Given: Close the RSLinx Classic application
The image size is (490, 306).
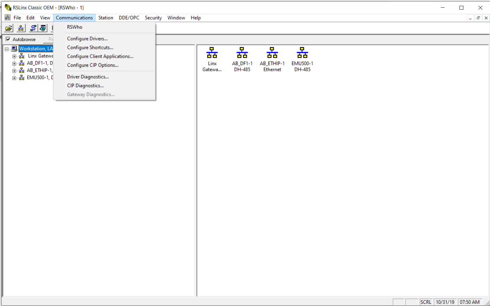Looking at the screenshot, I should [480, 7].
